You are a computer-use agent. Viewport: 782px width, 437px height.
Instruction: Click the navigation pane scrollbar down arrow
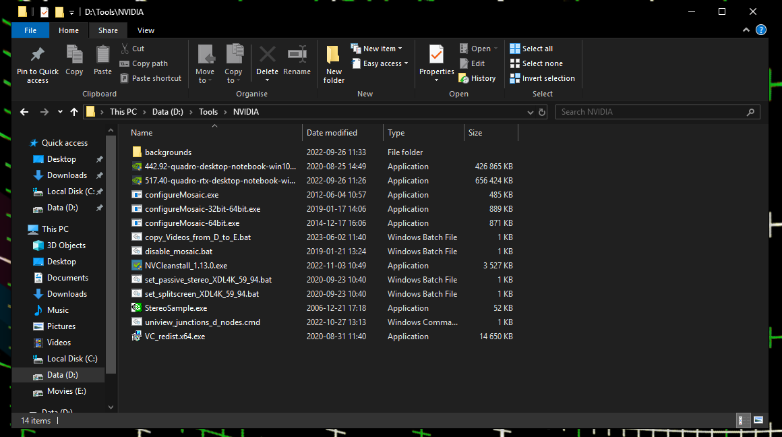pyautogui.click(x=111, y=407)
